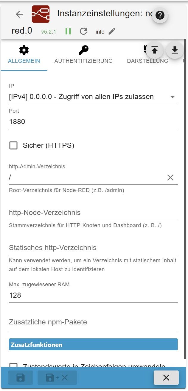Image resolution: width=188 pixels, height=391 pixels.
Task: Click the Port input field
Action: pyautogui.click(x=93, y=122)
